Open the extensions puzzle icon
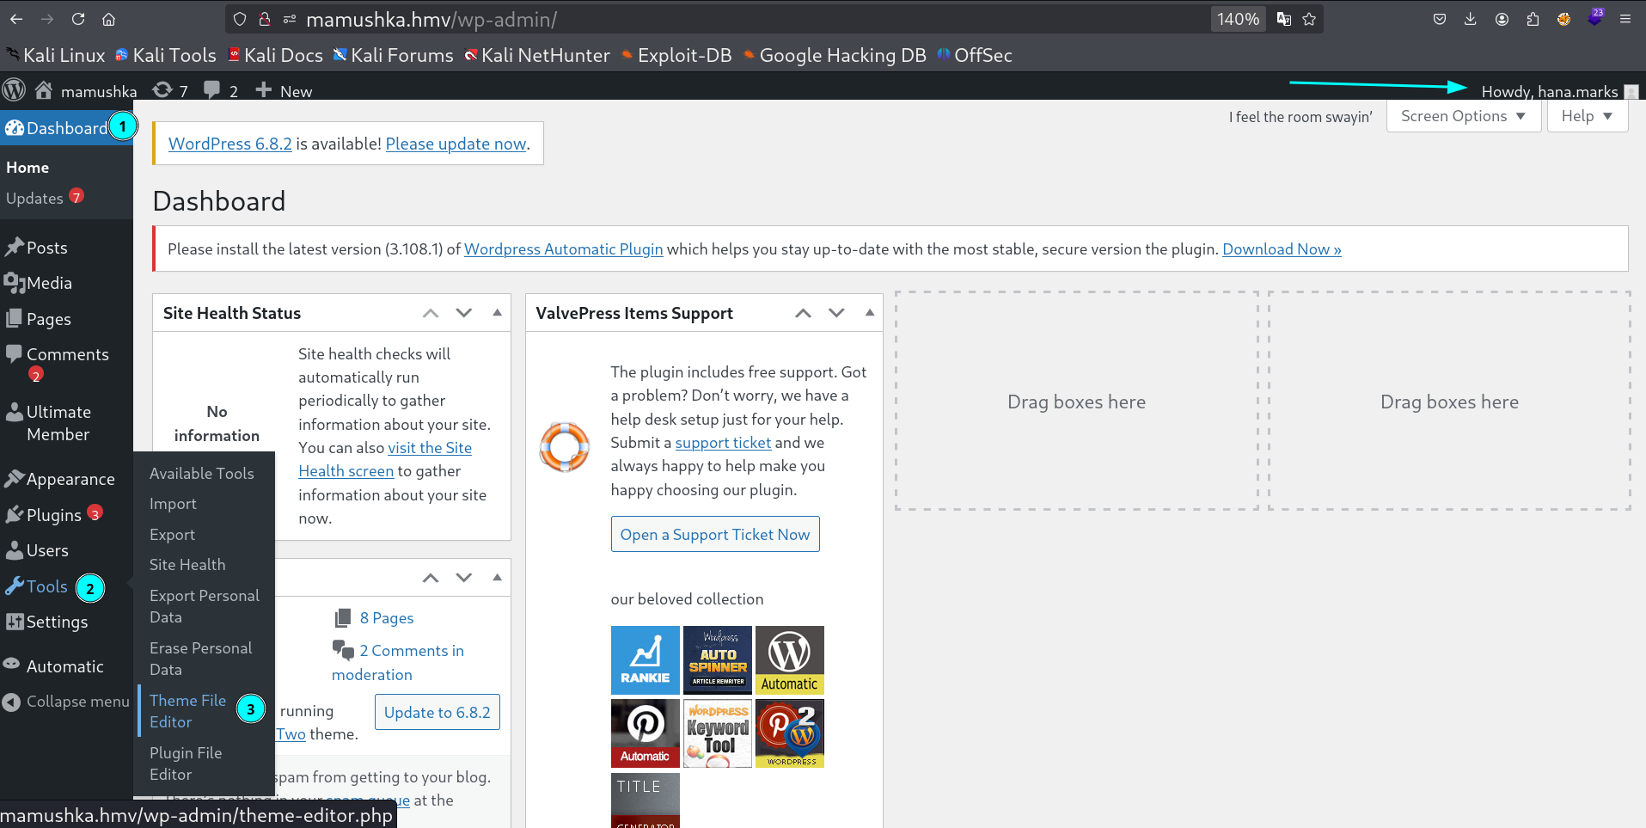 pyautogui.click(x=1533, y=19)
